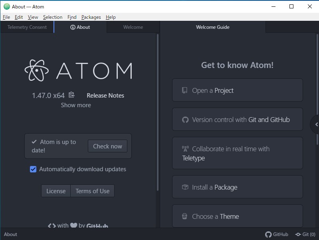Screen dimensions: 319x240
Task: Click the Get to know Atom! heading
Action: point(237,65)
